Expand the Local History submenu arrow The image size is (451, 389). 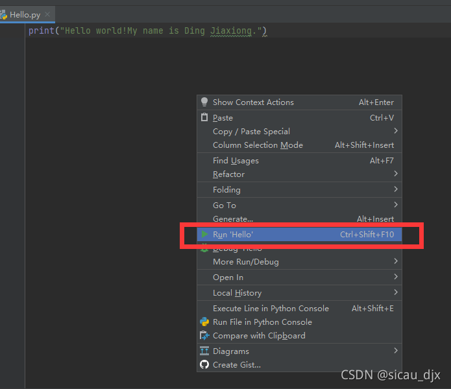tap(396, 292)
